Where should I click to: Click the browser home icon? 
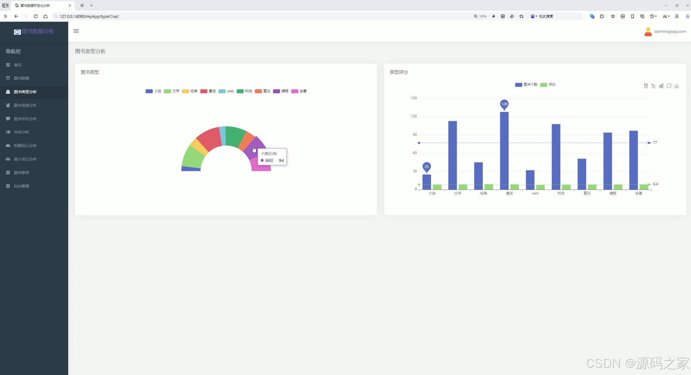45,16
